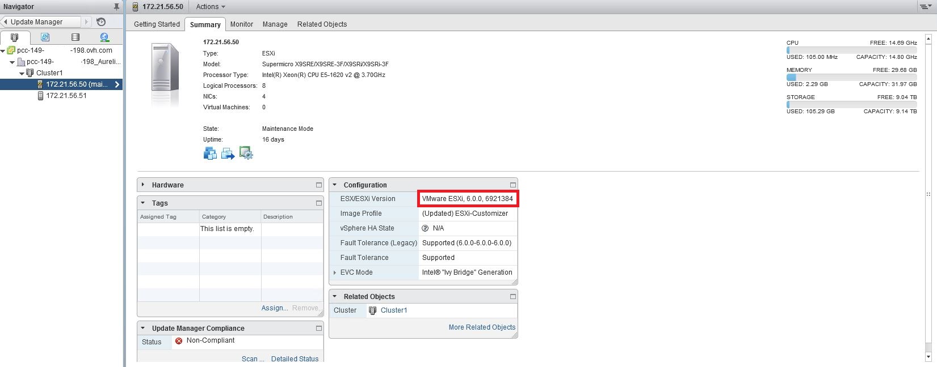Switch to the Monitor tab
Image resolution: width=937 pixels, height=367 pixels.
click(241, 24)
